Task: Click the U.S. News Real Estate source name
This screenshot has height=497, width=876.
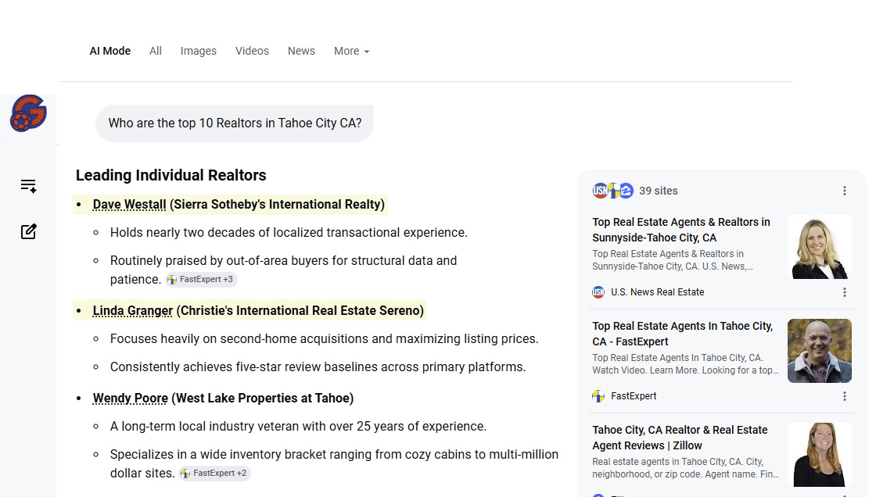Action: point(658,292)
